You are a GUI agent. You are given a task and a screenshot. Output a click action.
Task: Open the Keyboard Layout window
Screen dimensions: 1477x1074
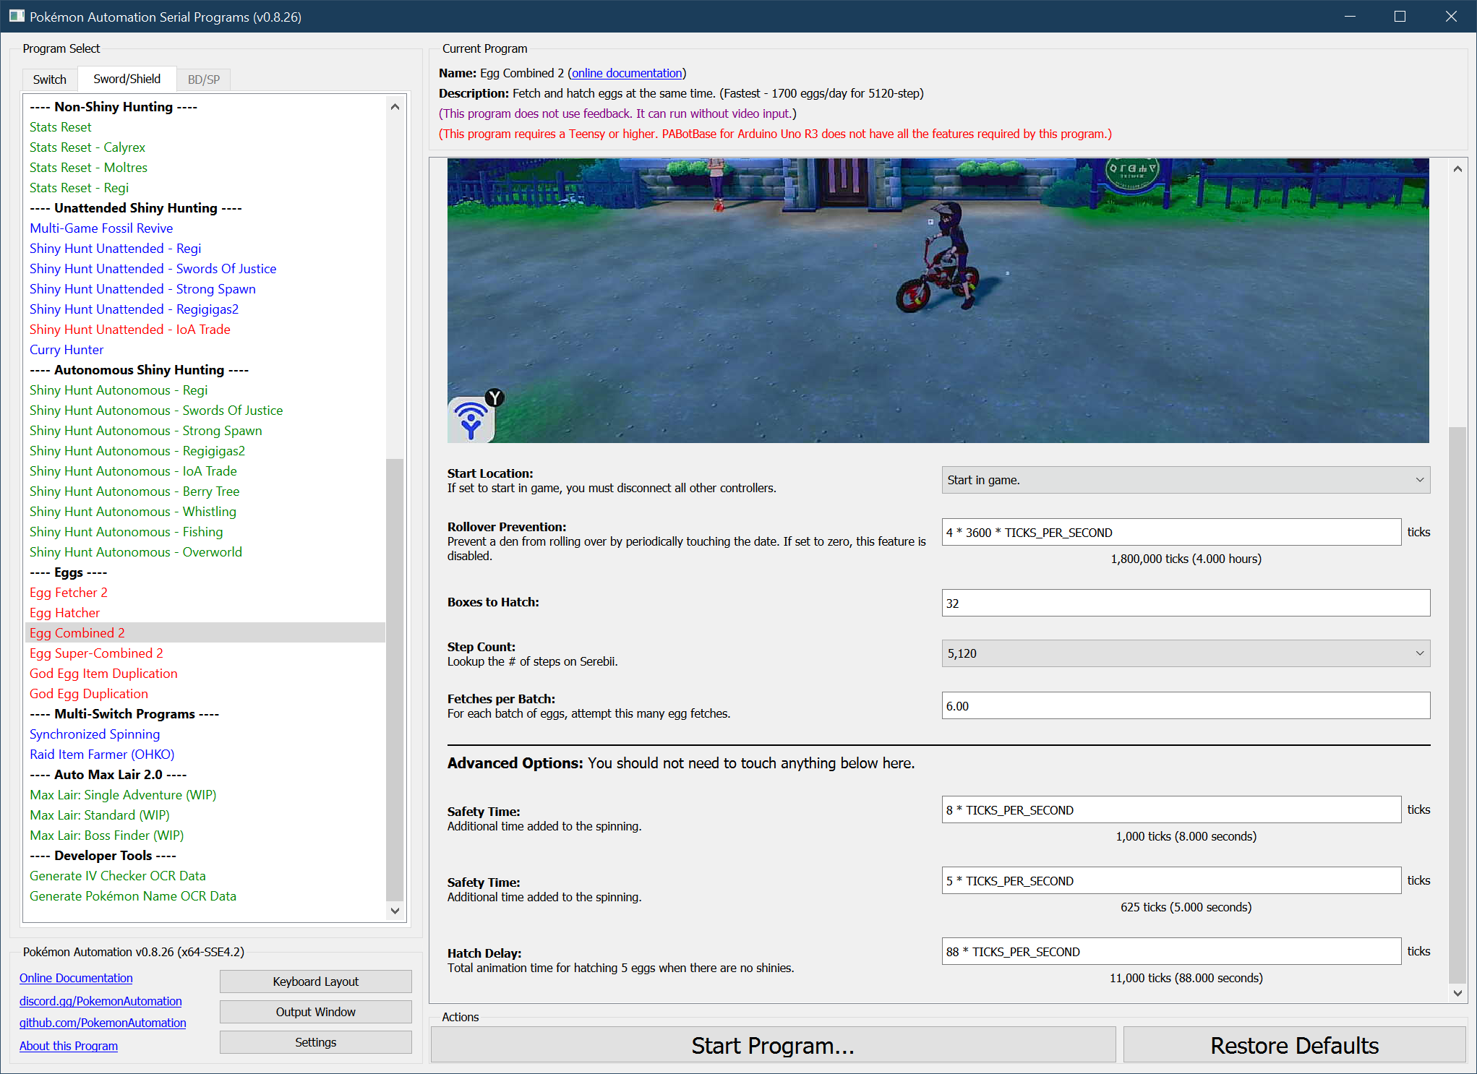(315, 981)
